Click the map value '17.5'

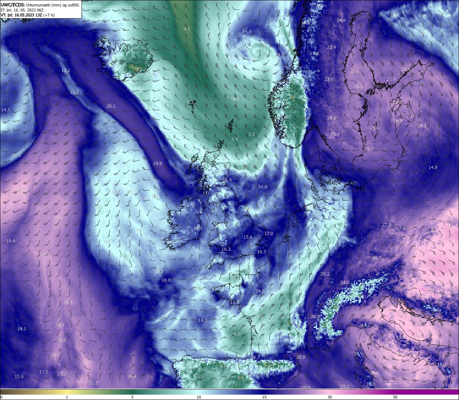(43, 372)
